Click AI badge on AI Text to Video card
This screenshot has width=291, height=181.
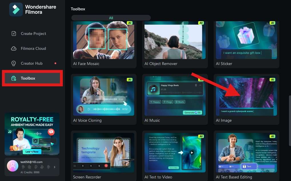pos(201,136)
